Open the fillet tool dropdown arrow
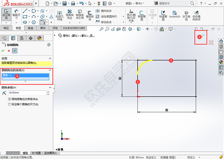 coord(47,23)
